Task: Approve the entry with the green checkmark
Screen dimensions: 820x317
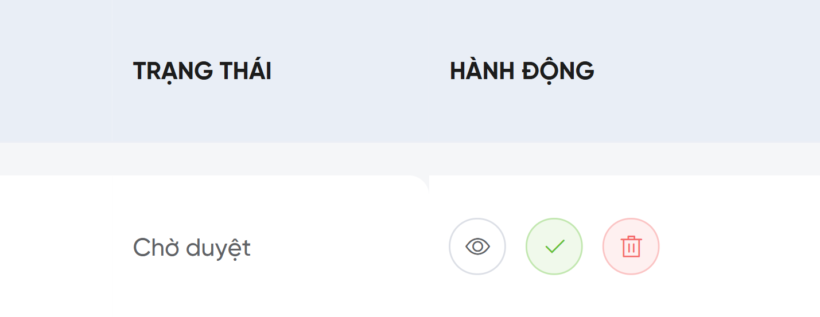Action: [554, 246]
